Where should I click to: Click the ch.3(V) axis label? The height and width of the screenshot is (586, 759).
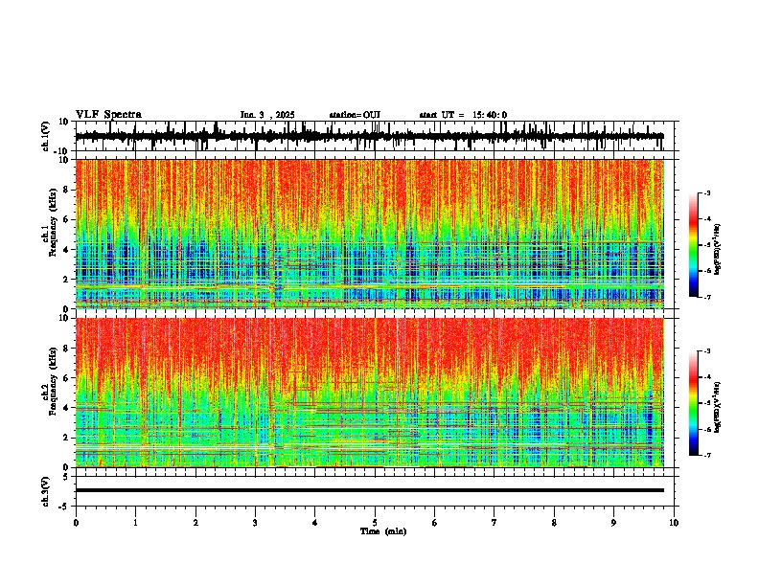pyautogui.click(x=46, y=491)
